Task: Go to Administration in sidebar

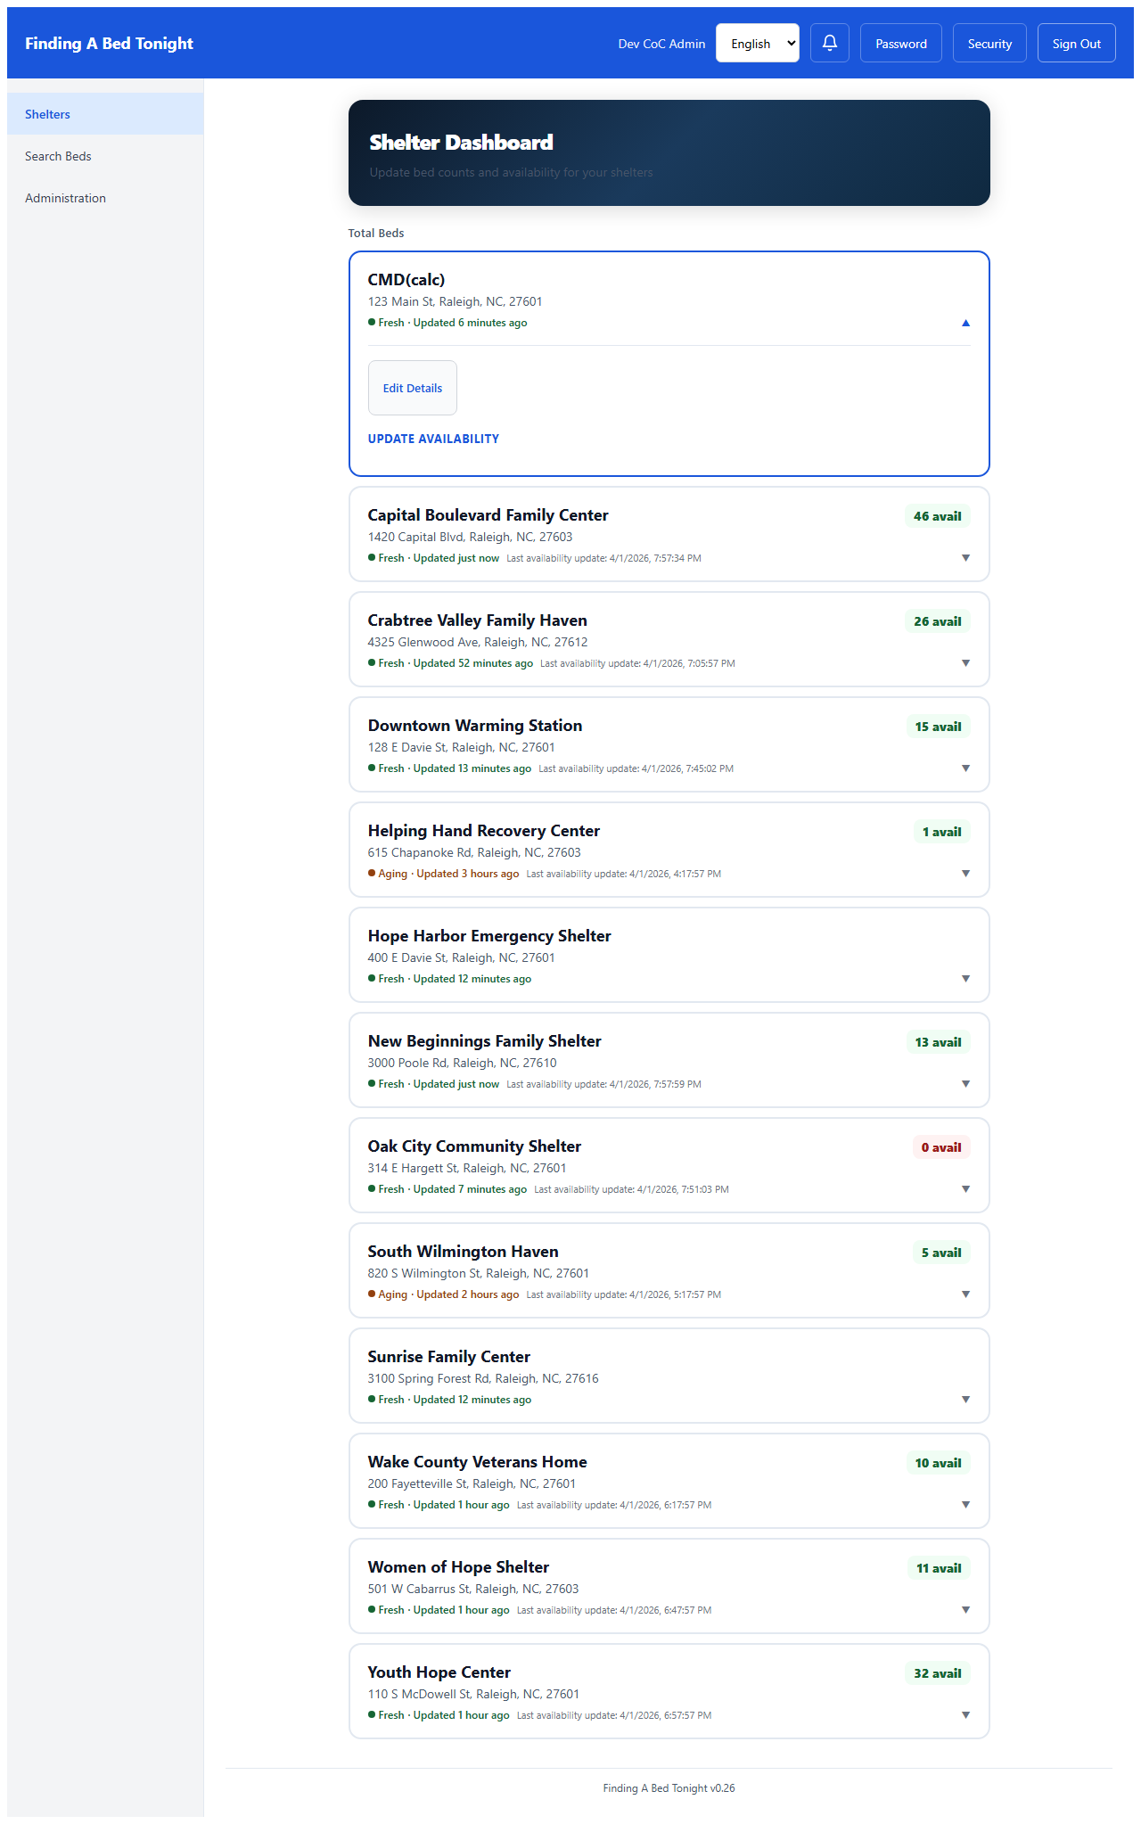Action: tap(65, 198)
